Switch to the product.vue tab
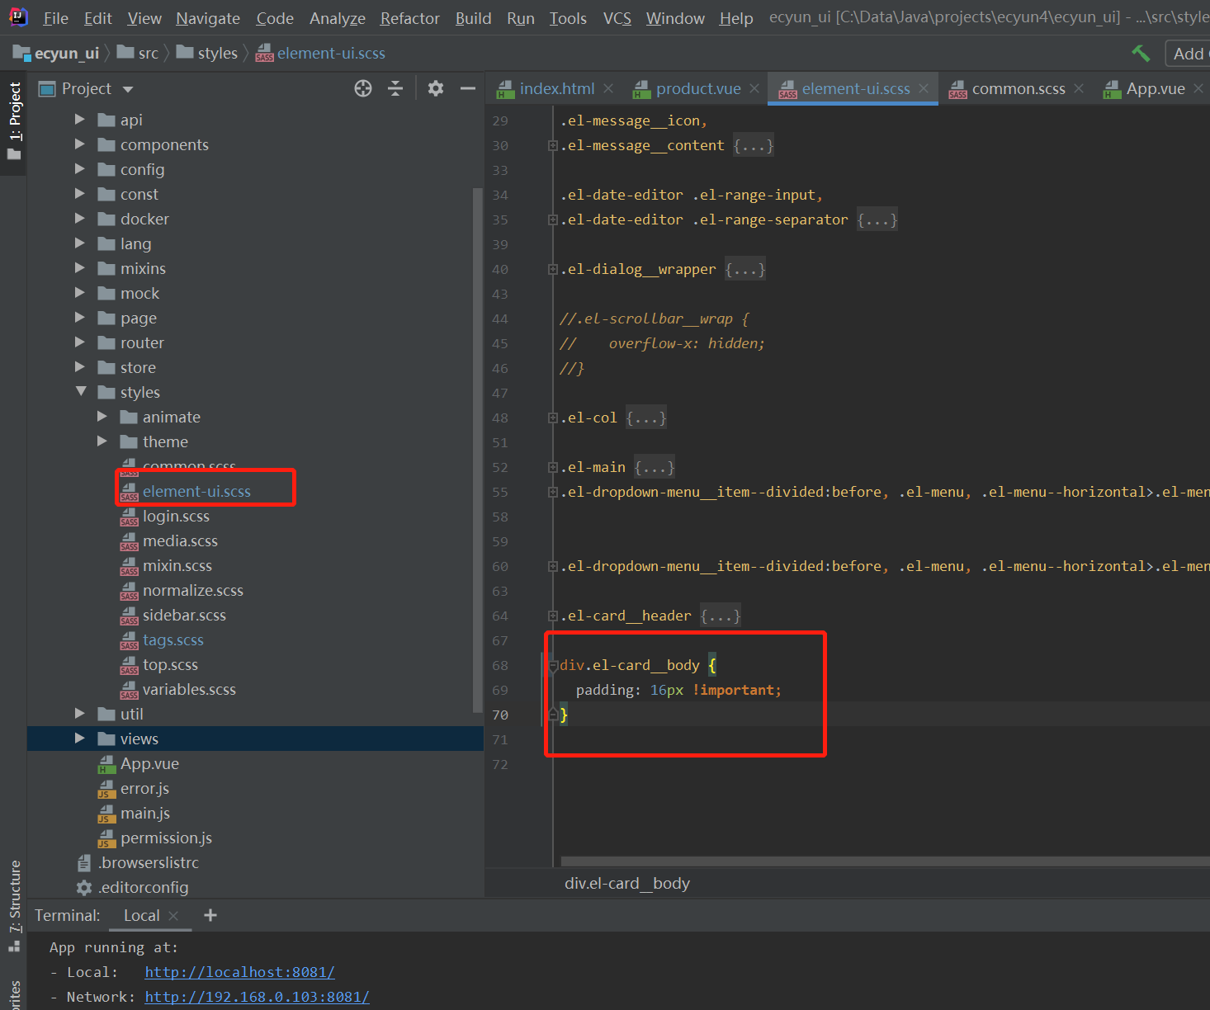Screen dimensions: 1210x1010 [698, 88]
